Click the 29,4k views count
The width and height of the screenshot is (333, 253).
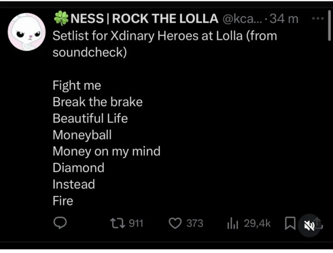(257, 223)
